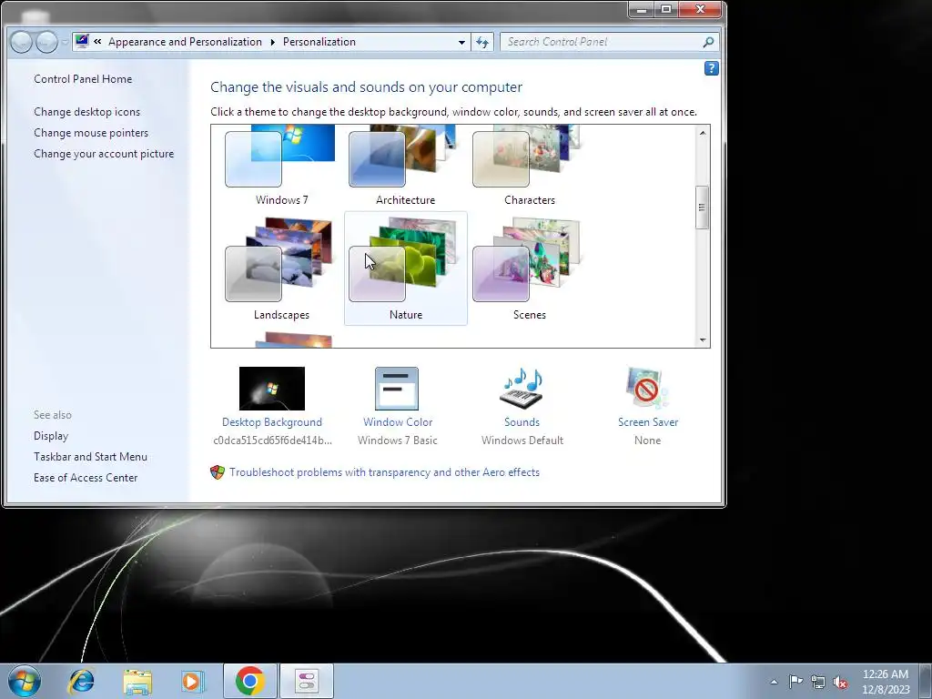Maximize the Personalization window
This screenshot has height=699, width=932.
click(x=666, y=9)
